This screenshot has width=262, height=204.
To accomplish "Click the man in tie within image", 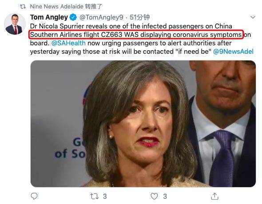I will (222, 124).
